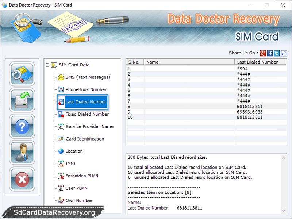The height and width of the screenshot is (219, 292).
Task: Share the app on Google+
Action: tap(262, 53)
